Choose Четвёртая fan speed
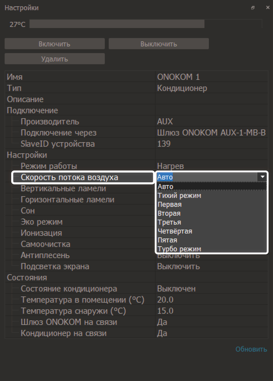The height and width of the screenshot is (381, 273). (x=175, y=231)
